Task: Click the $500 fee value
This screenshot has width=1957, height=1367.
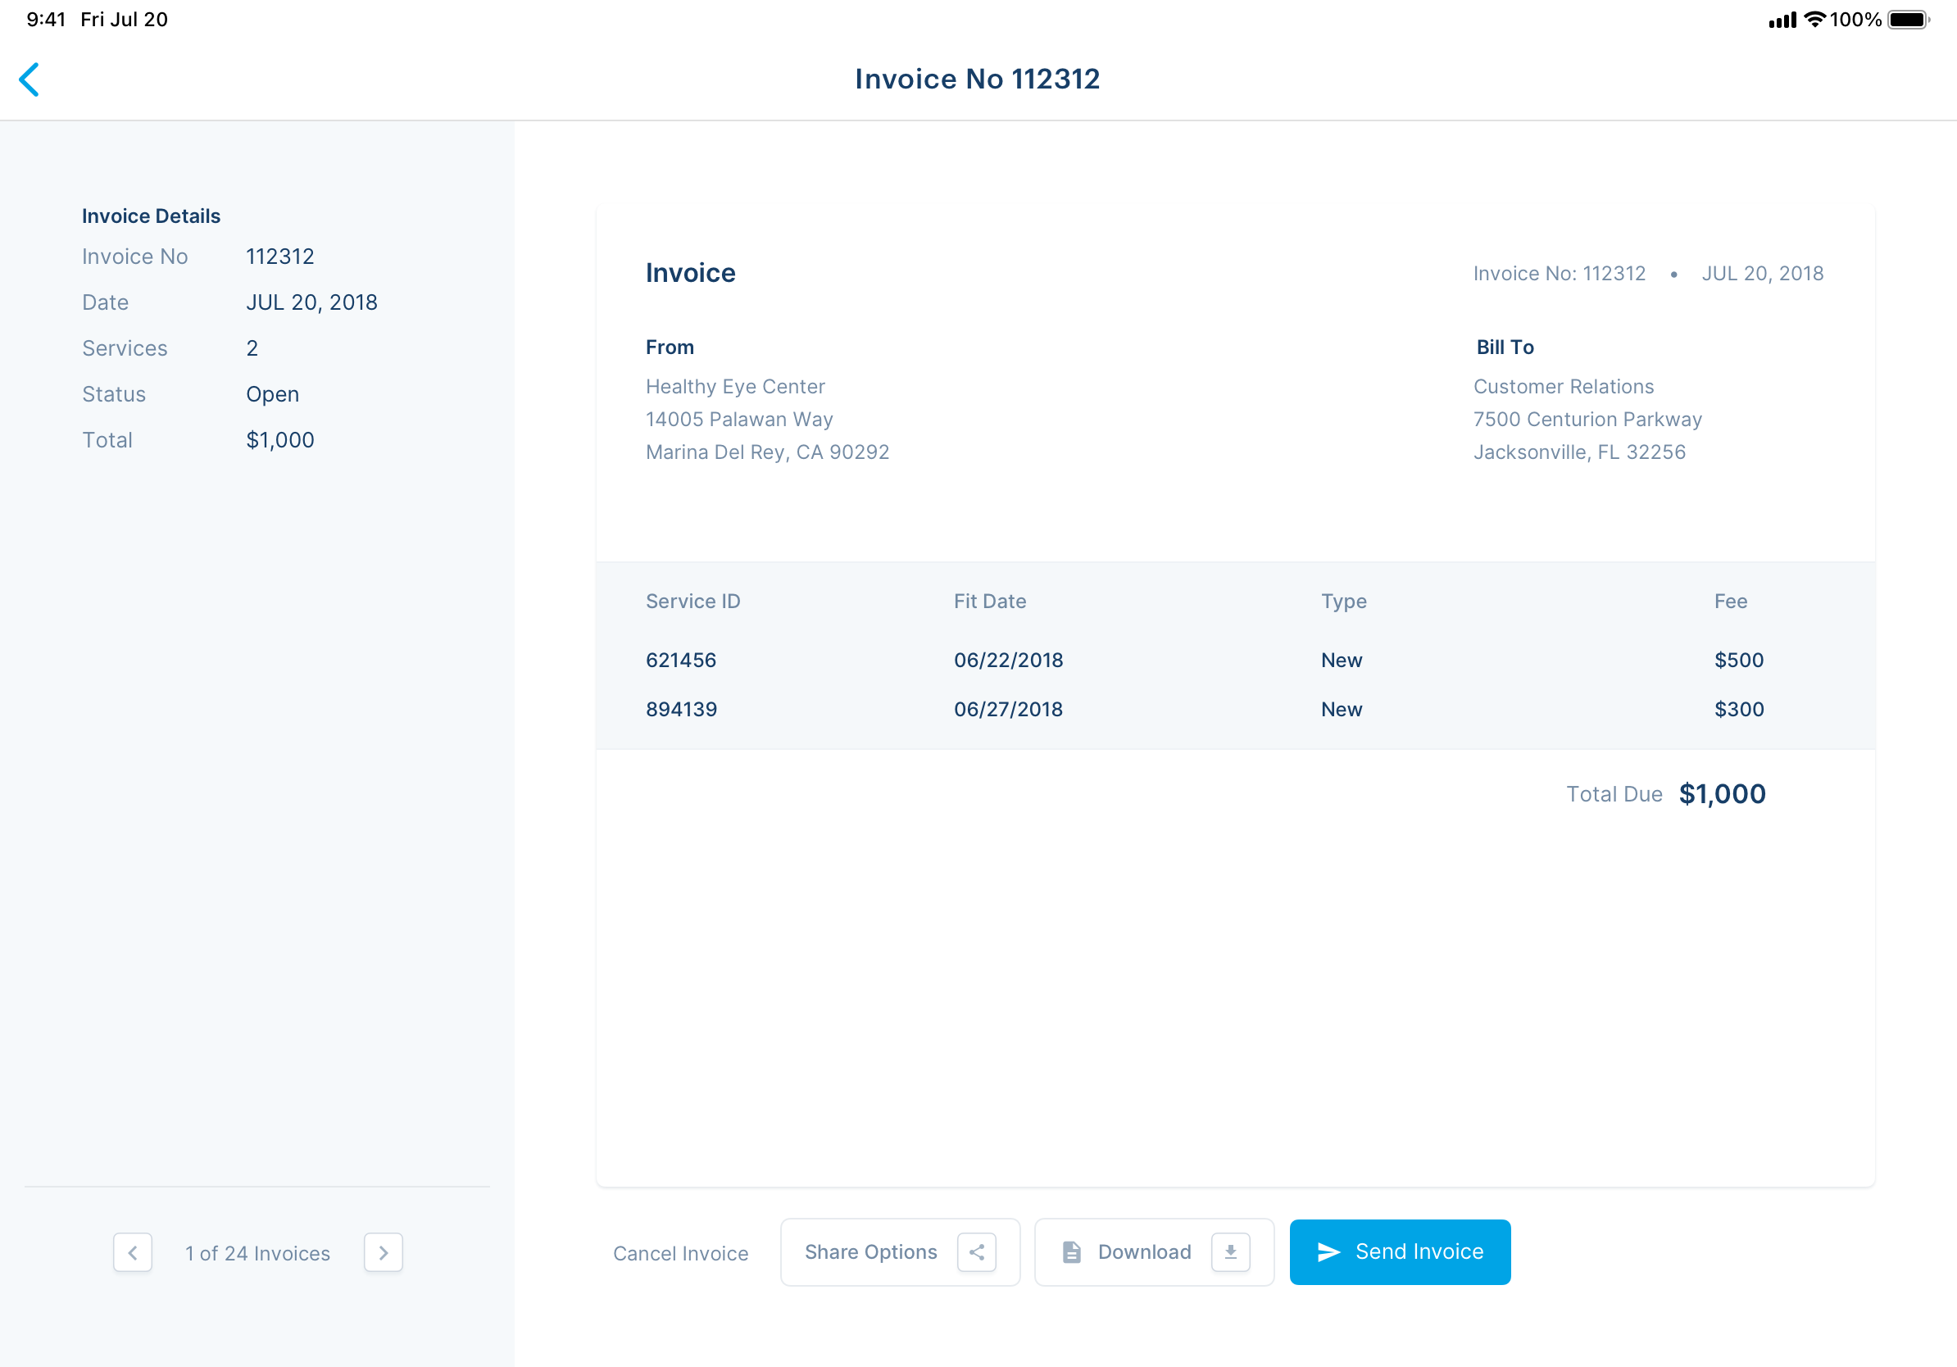Action: pos(1739,660)
